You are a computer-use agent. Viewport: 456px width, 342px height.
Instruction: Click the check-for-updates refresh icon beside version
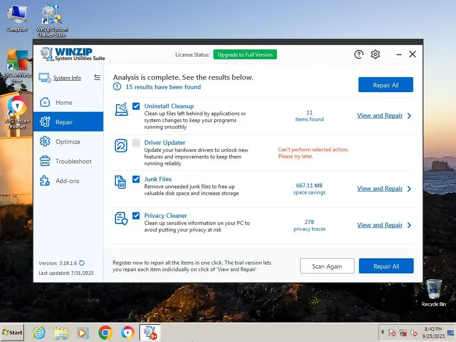82,263
